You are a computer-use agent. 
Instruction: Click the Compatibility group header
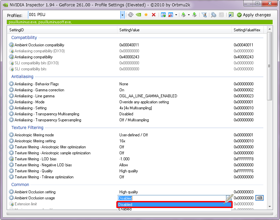pyautogui.click(x=24, y=37)
